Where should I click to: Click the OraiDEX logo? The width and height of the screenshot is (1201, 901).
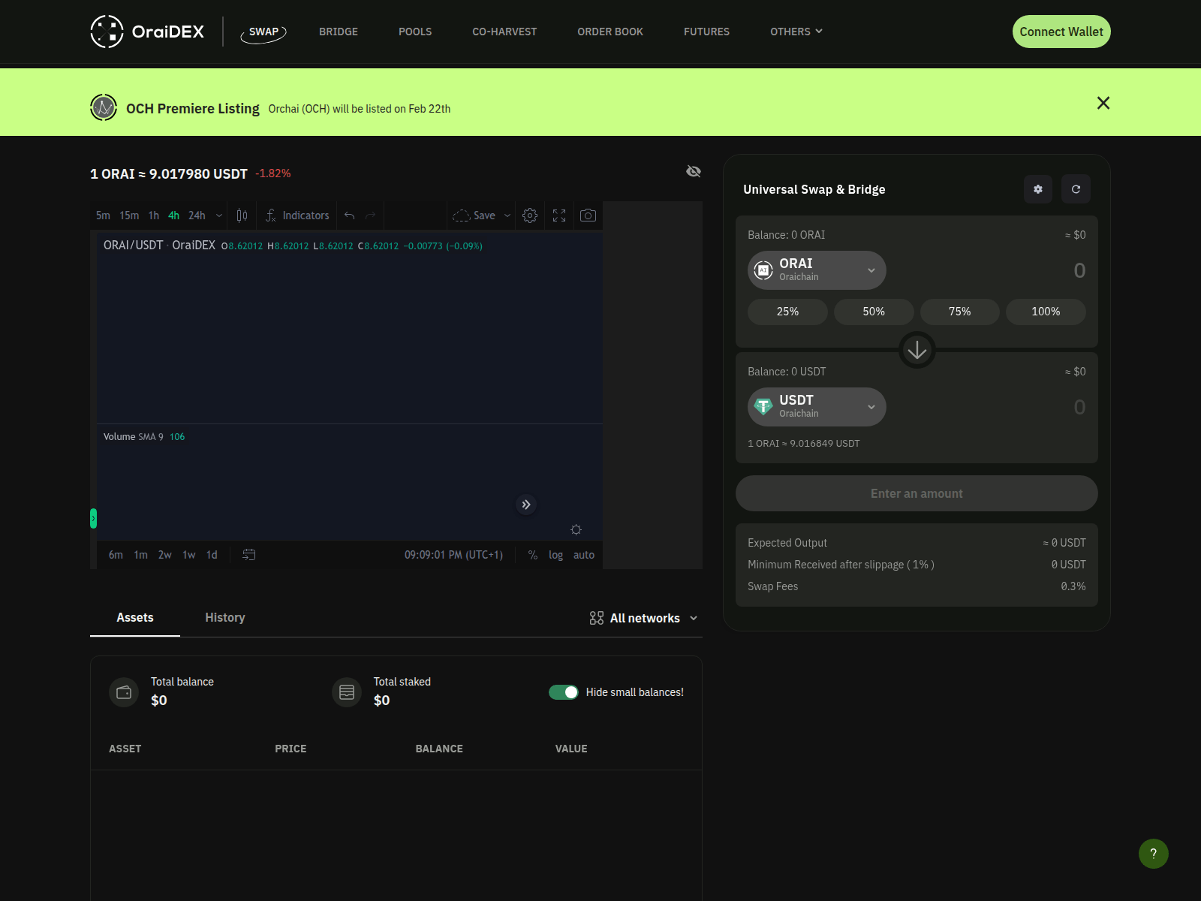point(148,32)
